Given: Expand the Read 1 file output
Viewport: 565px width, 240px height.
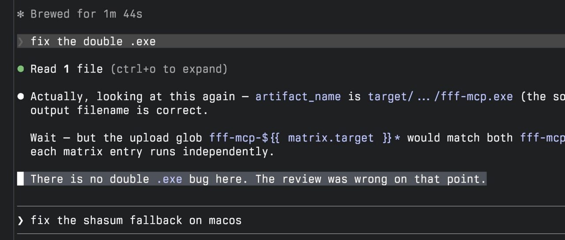Looking at the screenshot, I should 66,69.
